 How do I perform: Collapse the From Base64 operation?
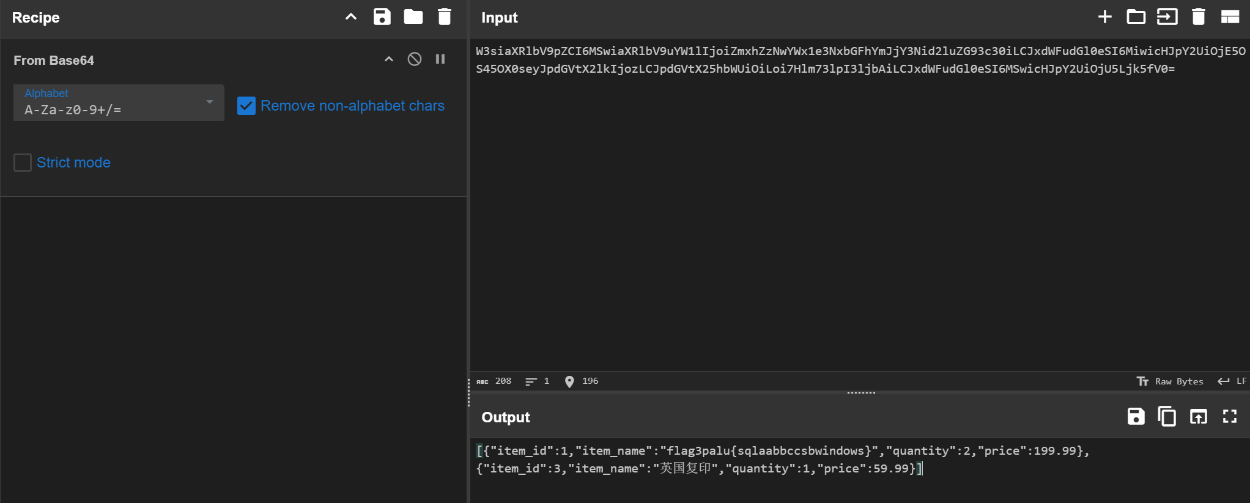coord(389,59)
